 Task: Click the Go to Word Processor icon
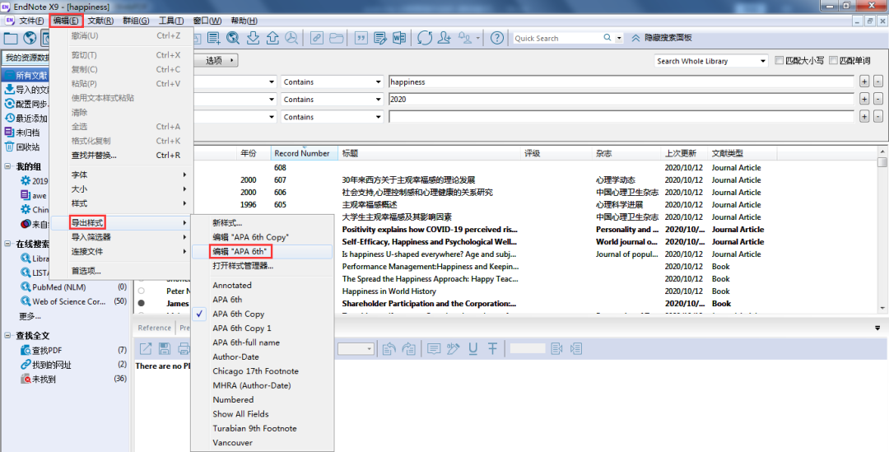click(399, 38)
